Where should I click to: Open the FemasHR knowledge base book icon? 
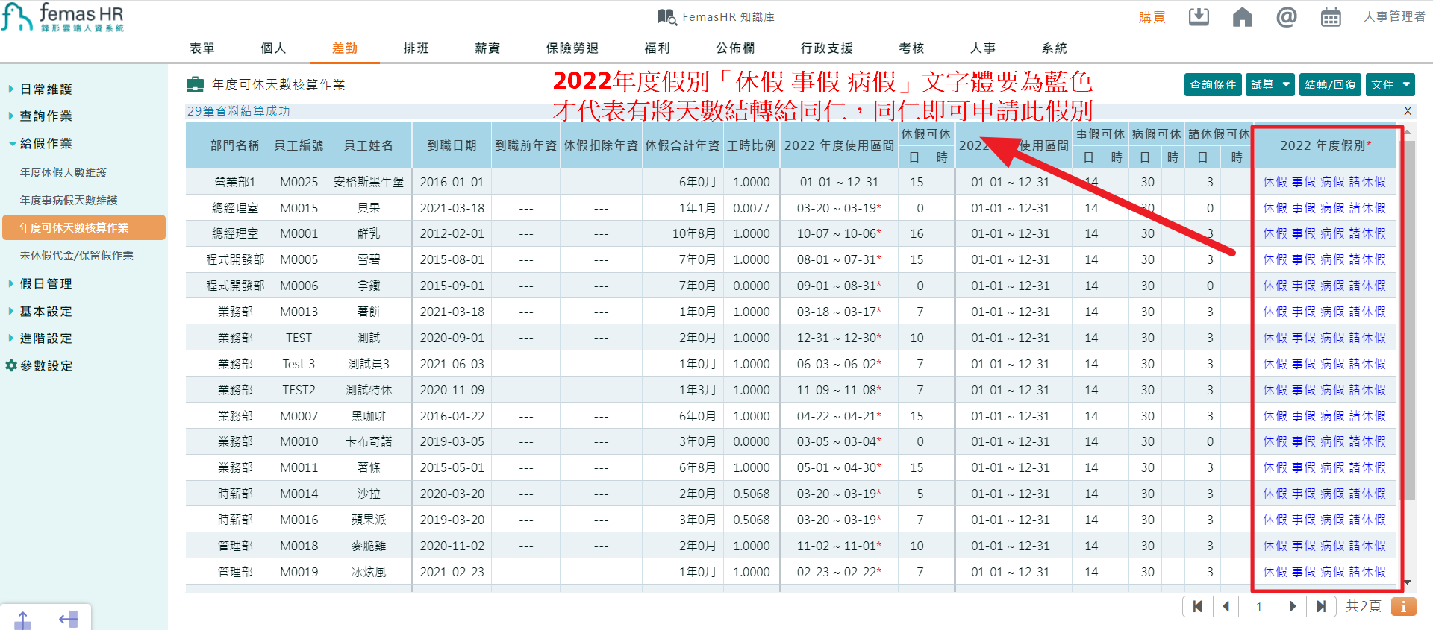click(x=666, y=16)
